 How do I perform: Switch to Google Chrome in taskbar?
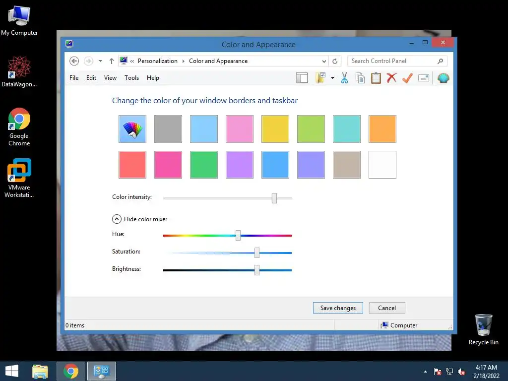click(x=71, y=371)
